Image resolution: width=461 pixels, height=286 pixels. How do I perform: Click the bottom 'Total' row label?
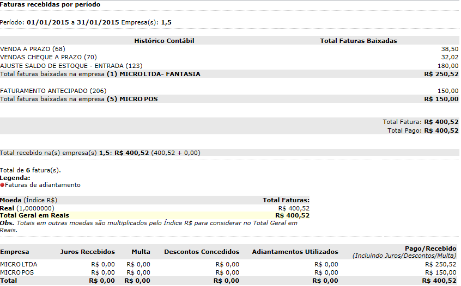pos(8,281)
